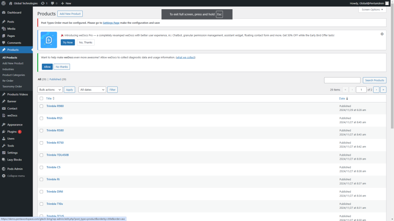Open the All dates dropdown
This screenshot has width=394, height=221.
coord(92,90)
